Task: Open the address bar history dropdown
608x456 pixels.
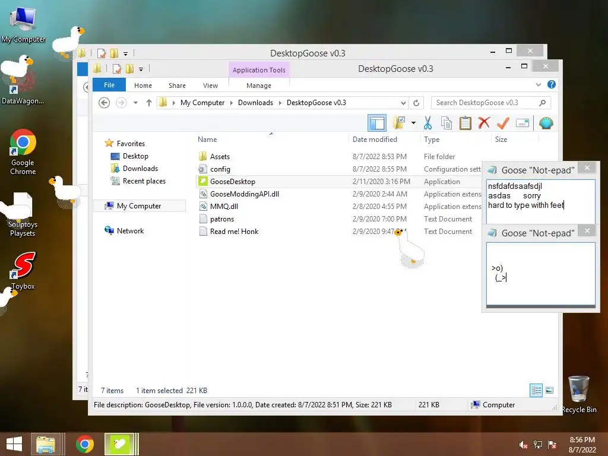Action: pyautogui.click(x=403, y=103)
